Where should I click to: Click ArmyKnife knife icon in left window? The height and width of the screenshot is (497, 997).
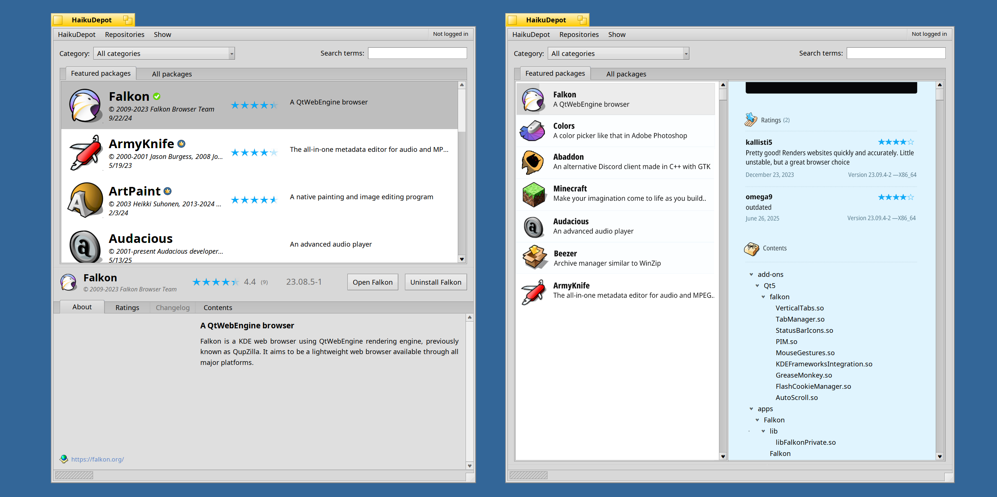pos(86,153)
